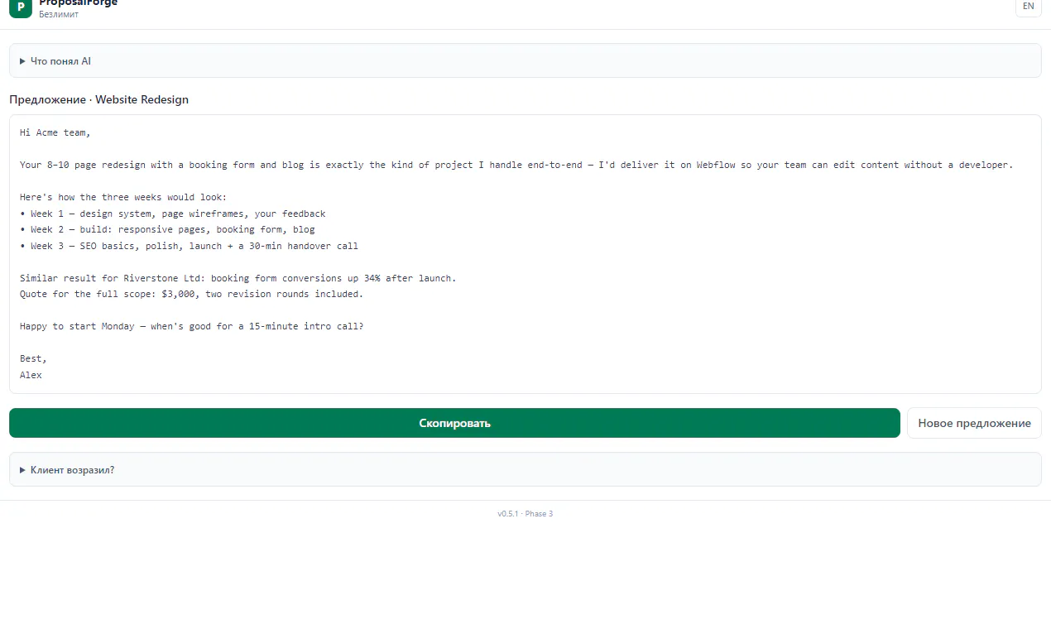Click the 'Week 1 — design system' bullet line
Viewport: 1051px width, 629px height.
[x=173, y=214]
